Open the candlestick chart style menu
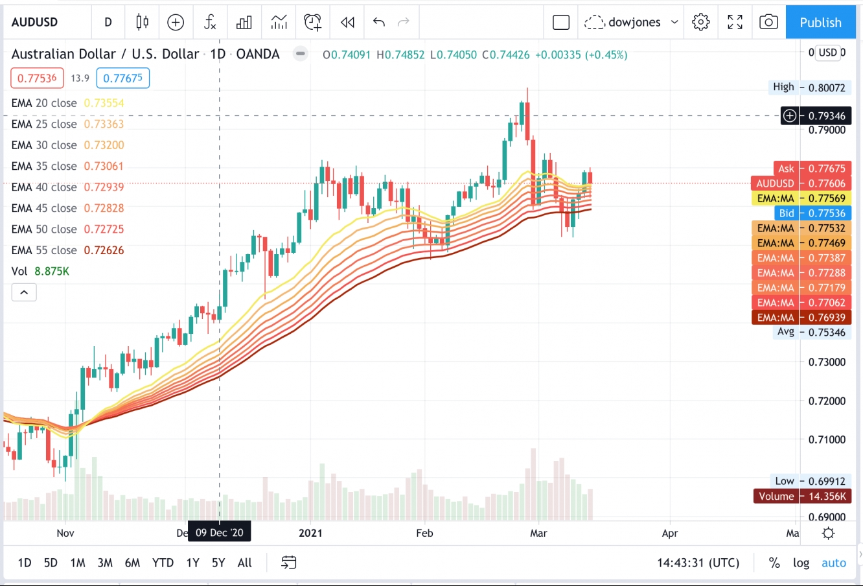863x586 pixels. (143, 22)
